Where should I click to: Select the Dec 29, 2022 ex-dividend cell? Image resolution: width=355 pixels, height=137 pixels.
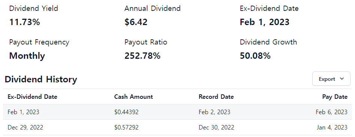pos(25,127)
